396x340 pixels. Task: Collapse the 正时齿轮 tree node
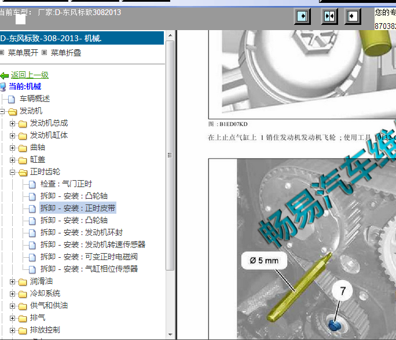(x=12, y=172)
